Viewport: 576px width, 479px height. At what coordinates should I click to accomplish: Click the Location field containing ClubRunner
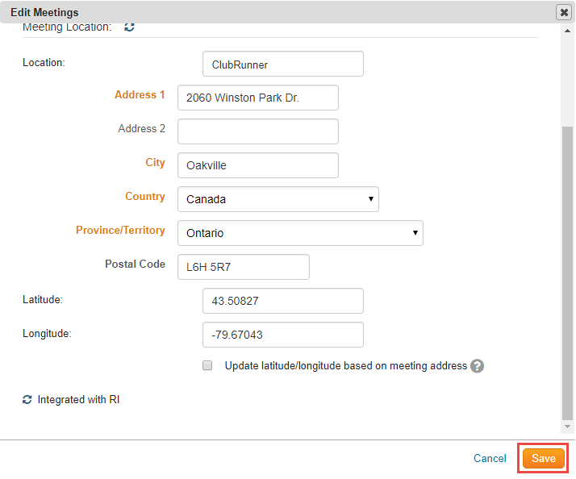pyautogui.click(x=282, y=64)
